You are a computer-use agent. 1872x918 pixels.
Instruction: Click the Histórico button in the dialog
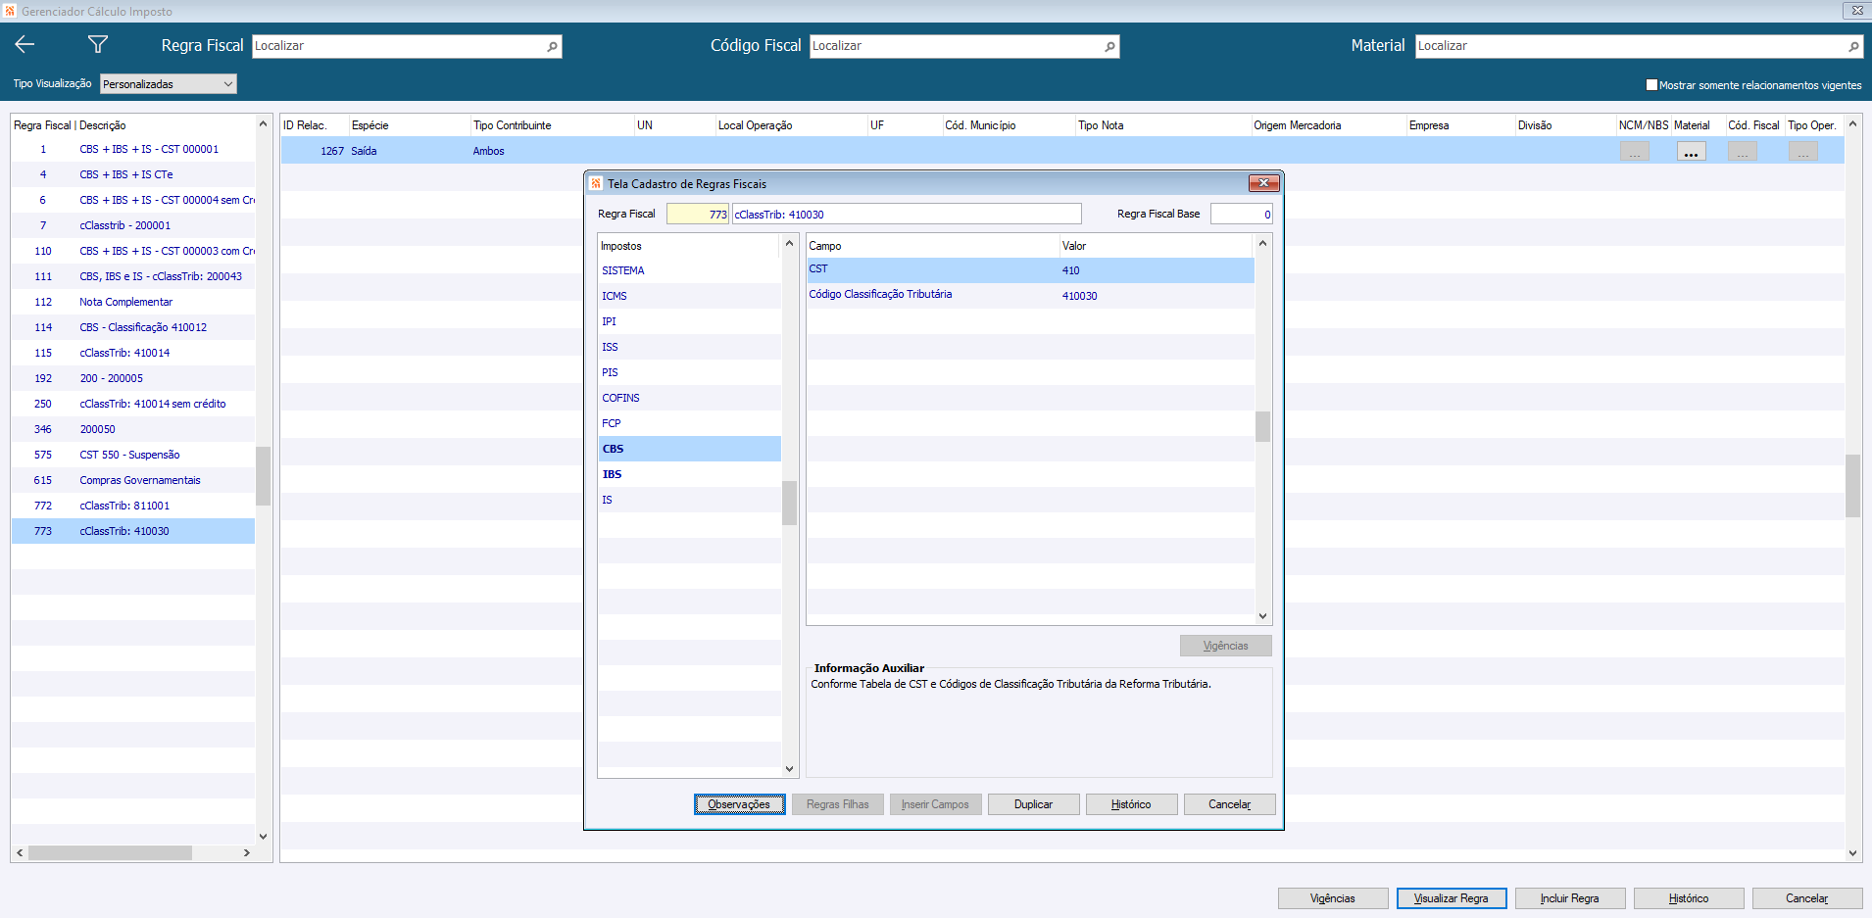coord(1131,804)
